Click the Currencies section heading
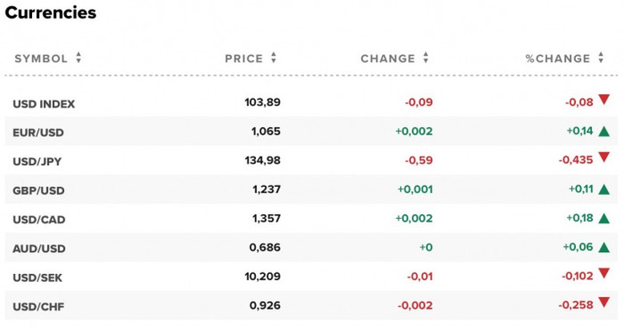624x329 pixels. (50, 13)
